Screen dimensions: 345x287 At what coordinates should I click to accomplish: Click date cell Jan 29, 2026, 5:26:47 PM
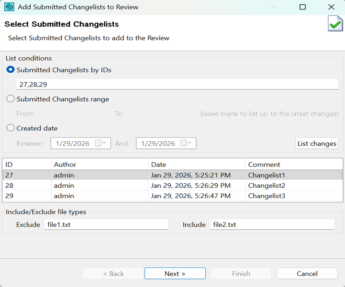tap(191, 196)
